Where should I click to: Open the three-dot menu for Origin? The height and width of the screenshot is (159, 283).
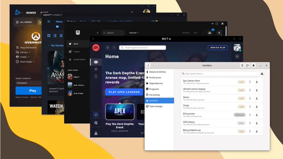[x=250, y=107]
